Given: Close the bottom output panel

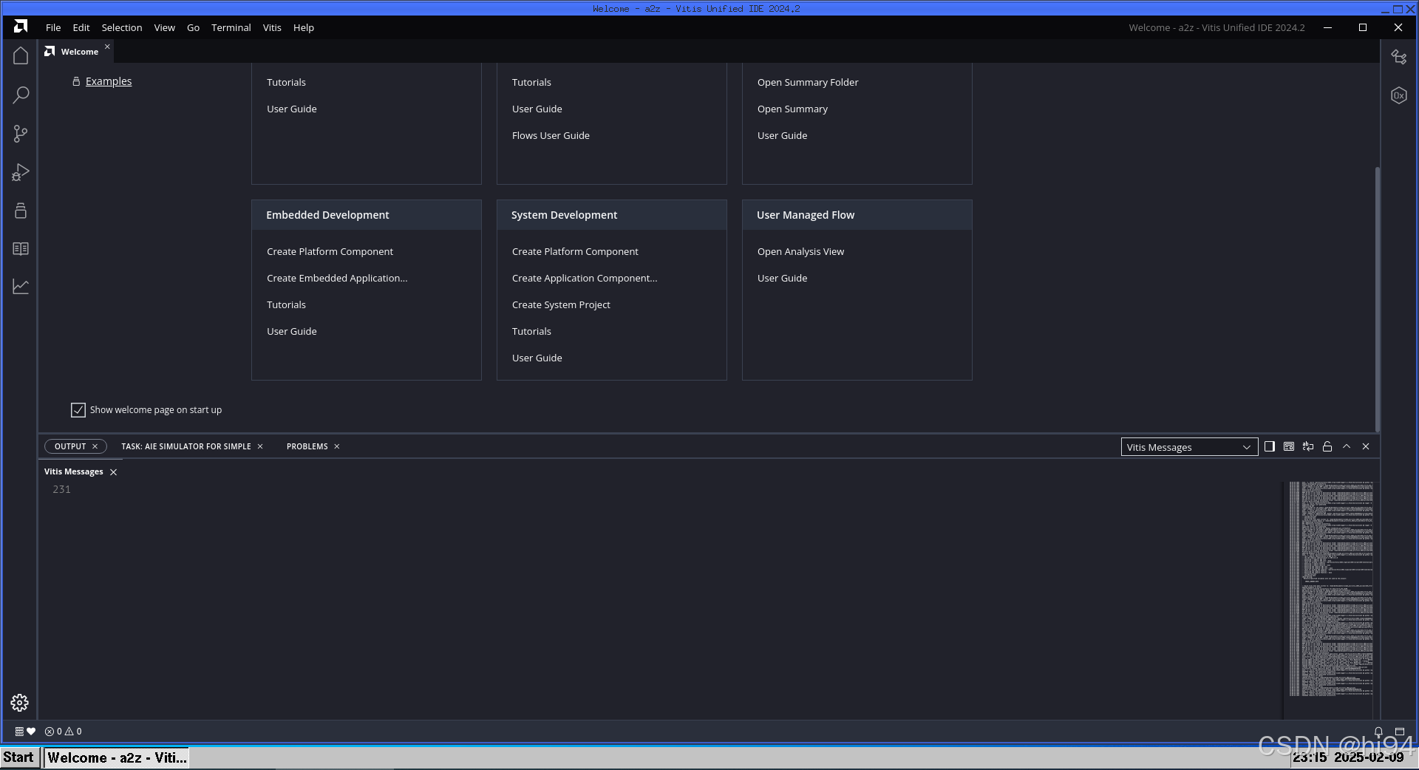Looking at the screenshot, I should click(1366, 446).
